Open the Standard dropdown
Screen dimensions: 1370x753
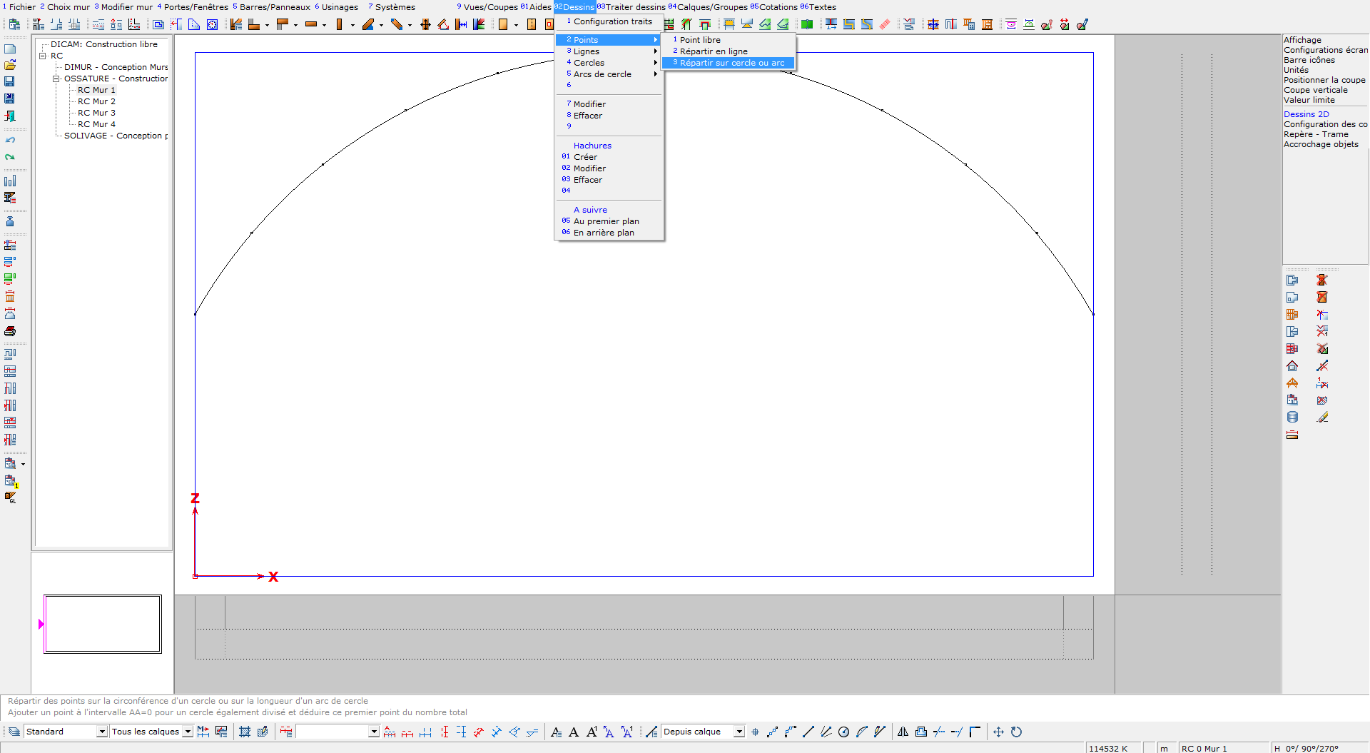point(101,732)
